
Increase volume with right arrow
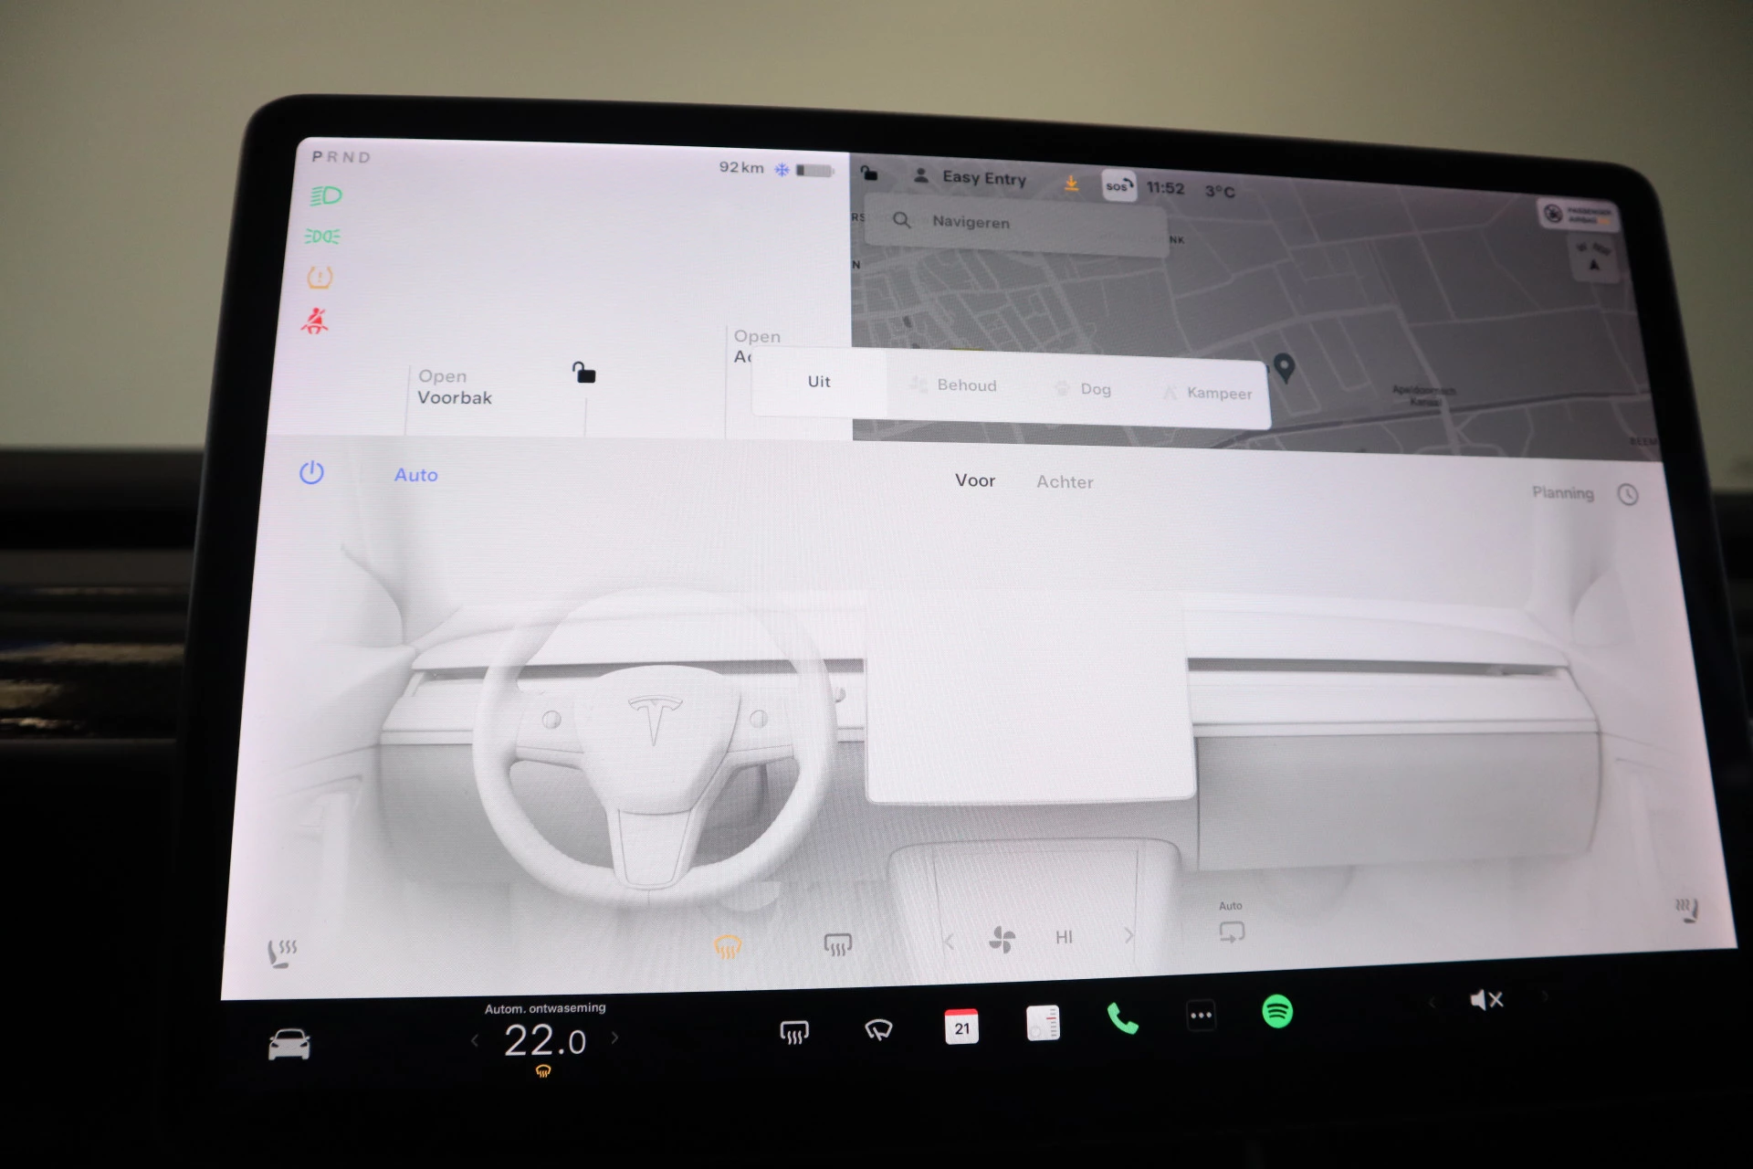1545,996
